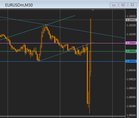Select the magenta horizontal line on chart
Screen dimensions: 139x118
tap(27, 43)
